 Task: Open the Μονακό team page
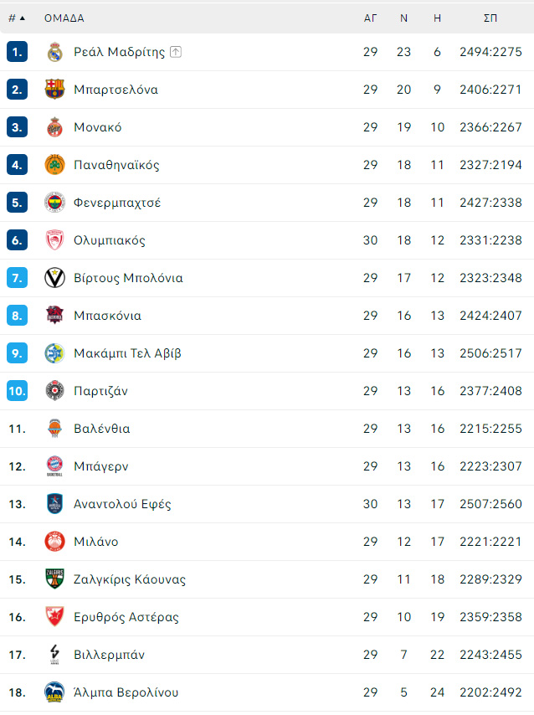pyautogui.click(x=98, y=127)
